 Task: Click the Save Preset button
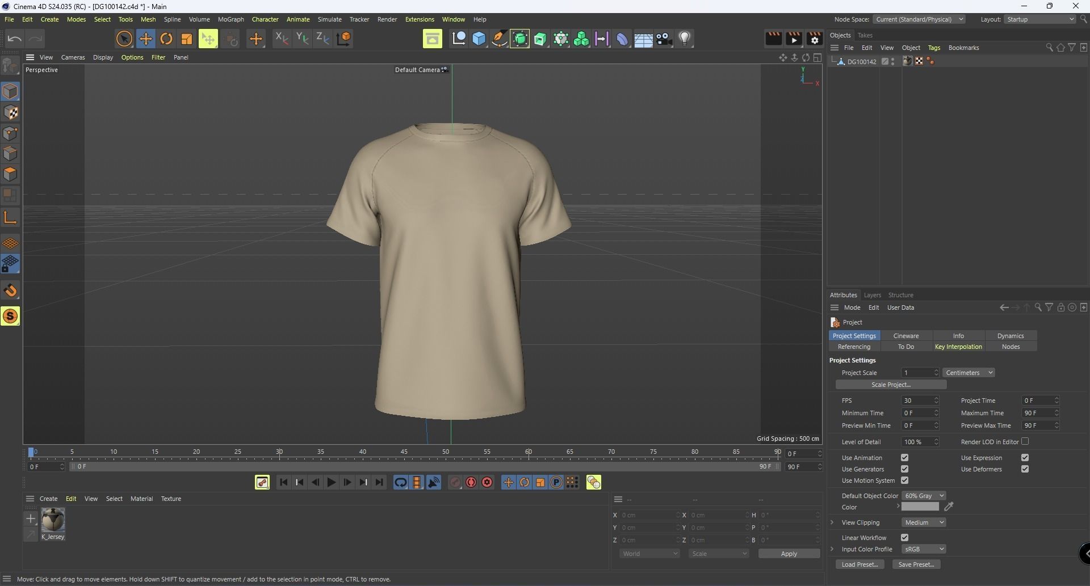point(916,564)
